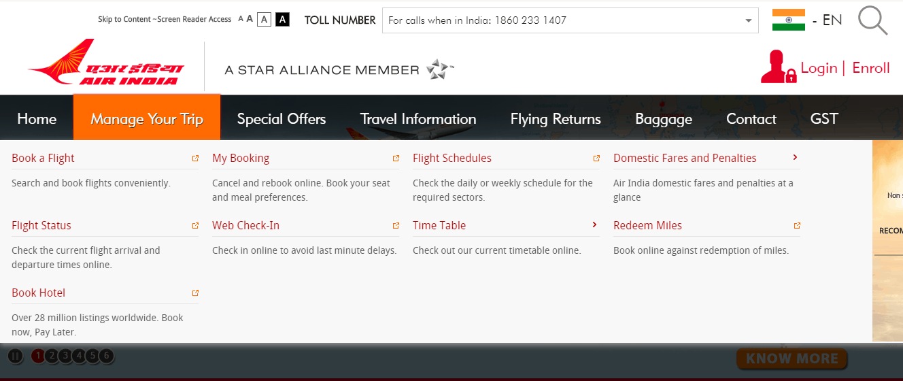
Task: Click the India flag language icon
Action: tap(788, 20)
